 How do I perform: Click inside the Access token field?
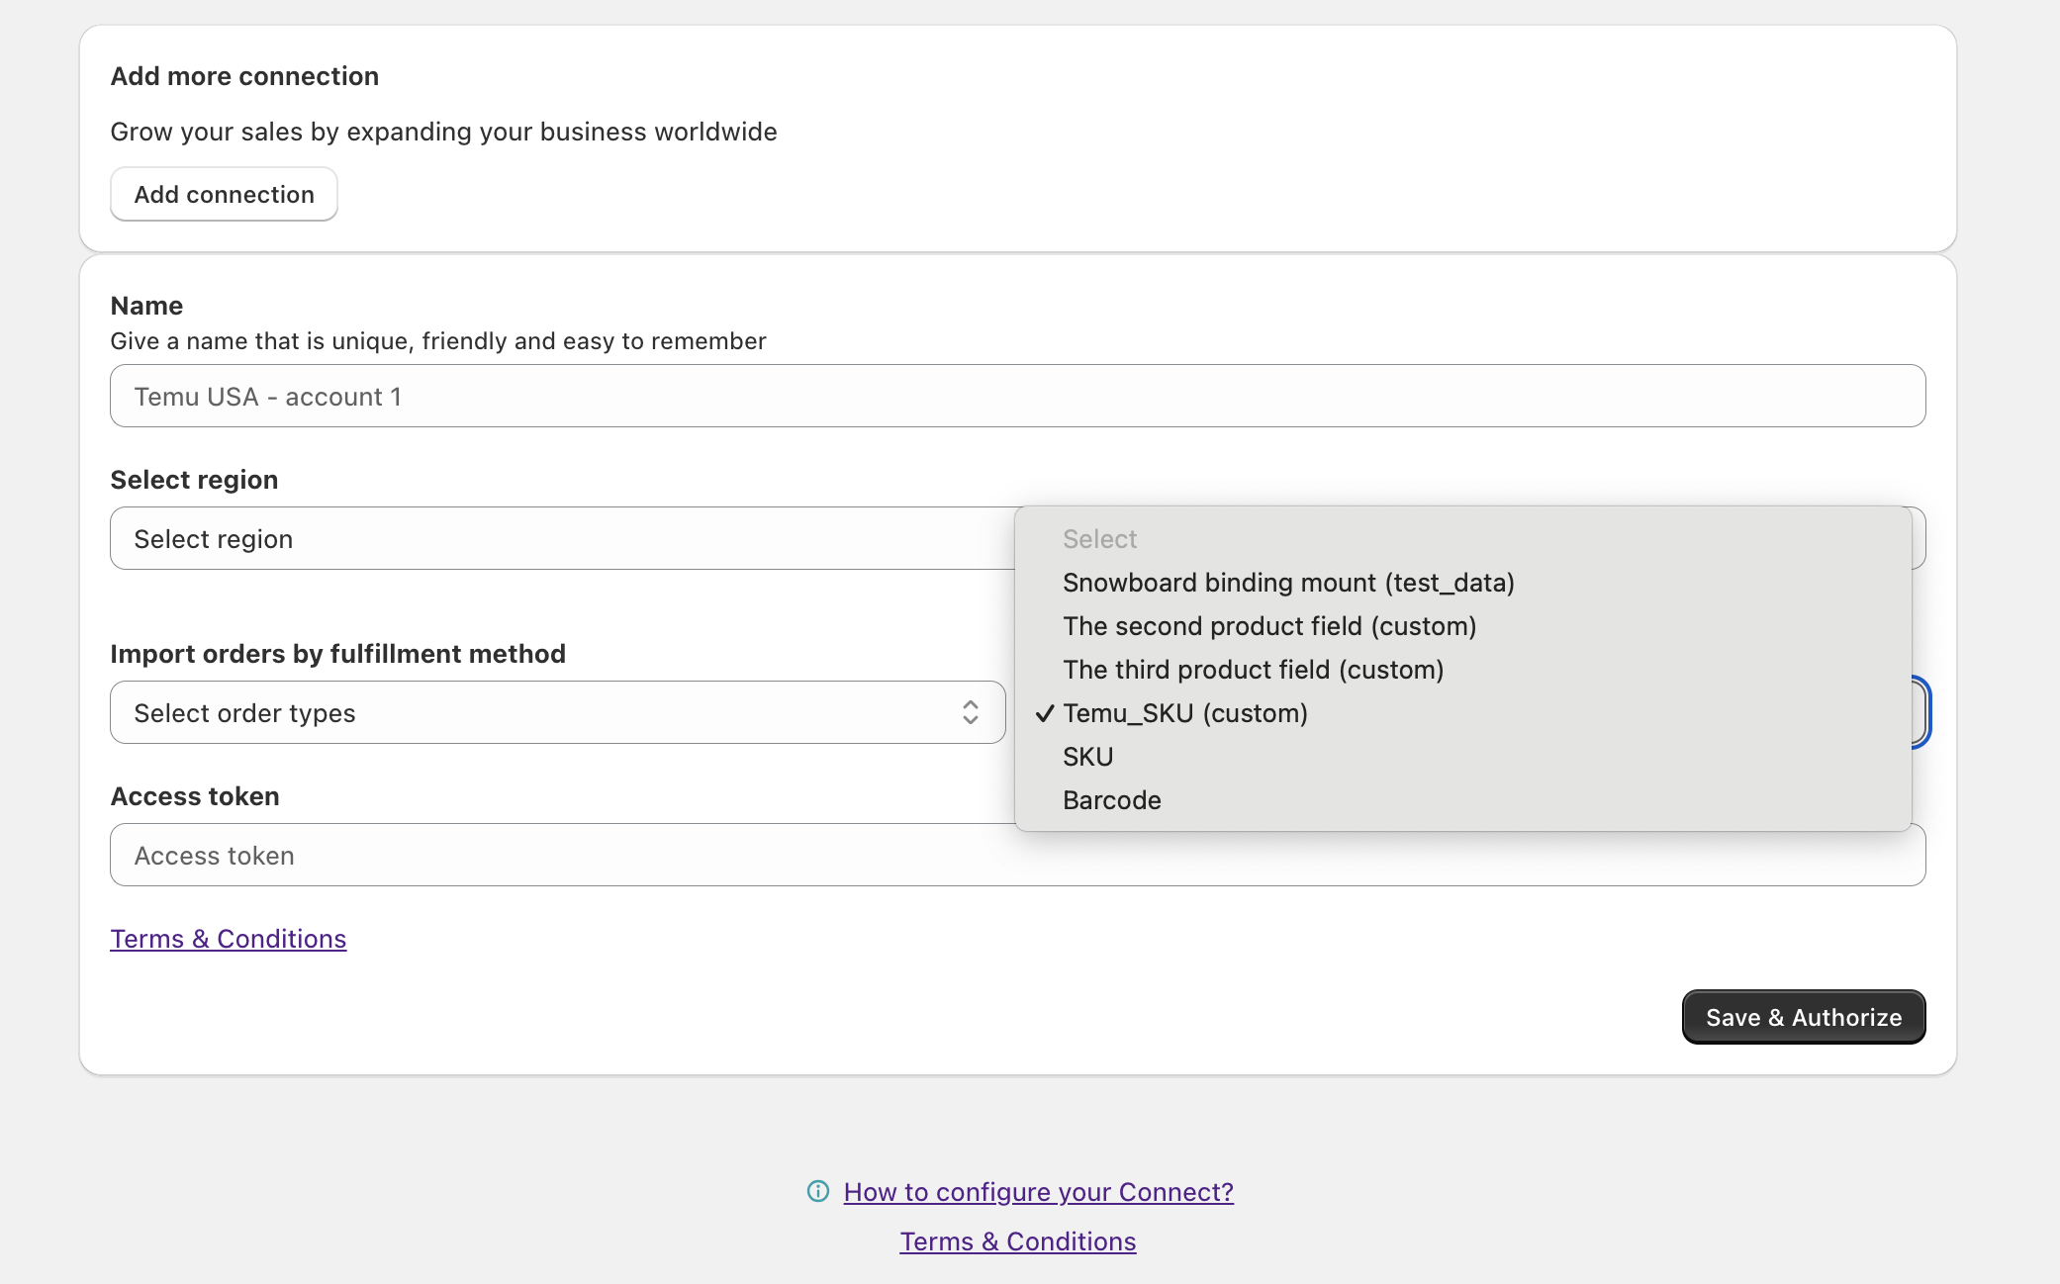click(594, 854)
